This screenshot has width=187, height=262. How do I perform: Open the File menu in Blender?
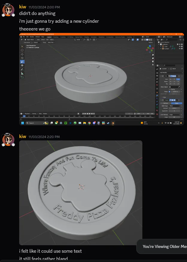[24, 37]
